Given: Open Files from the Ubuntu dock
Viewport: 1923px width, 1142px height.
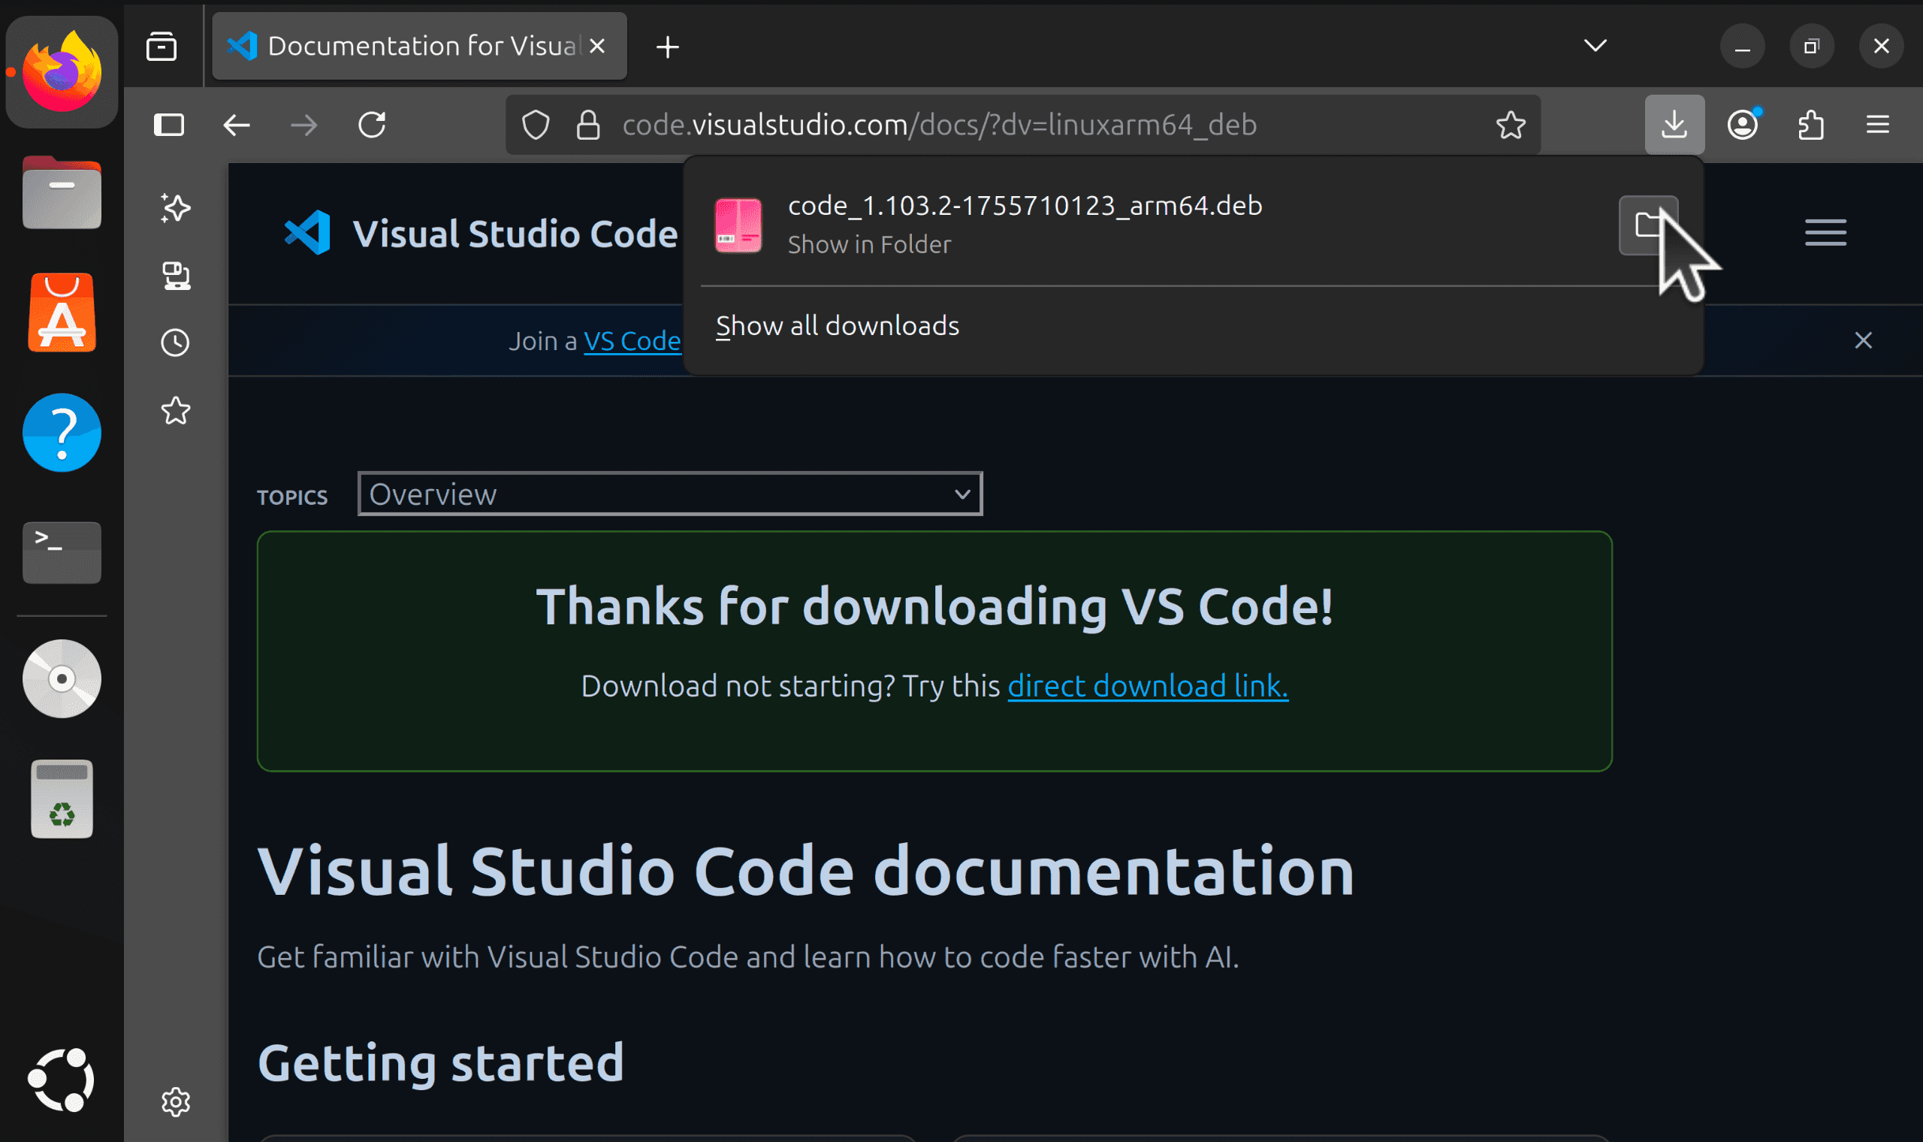Looking at the screenshot, I should [x=62, y=192].
